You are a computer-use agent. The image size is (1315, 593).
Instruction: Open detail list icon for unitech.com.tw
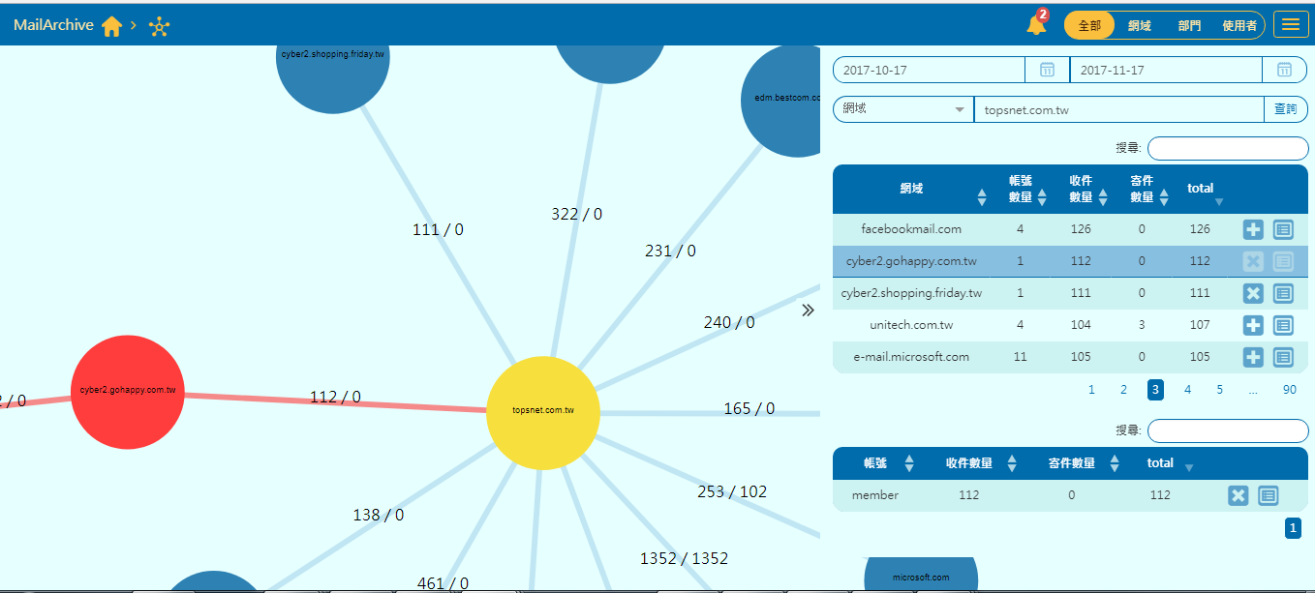(x=1283, y=325)
